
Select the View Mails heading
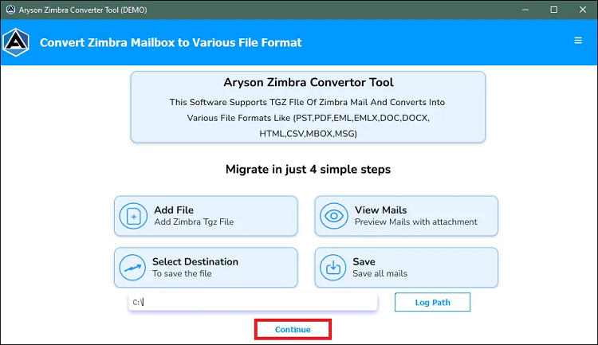[x=380, y=210]
